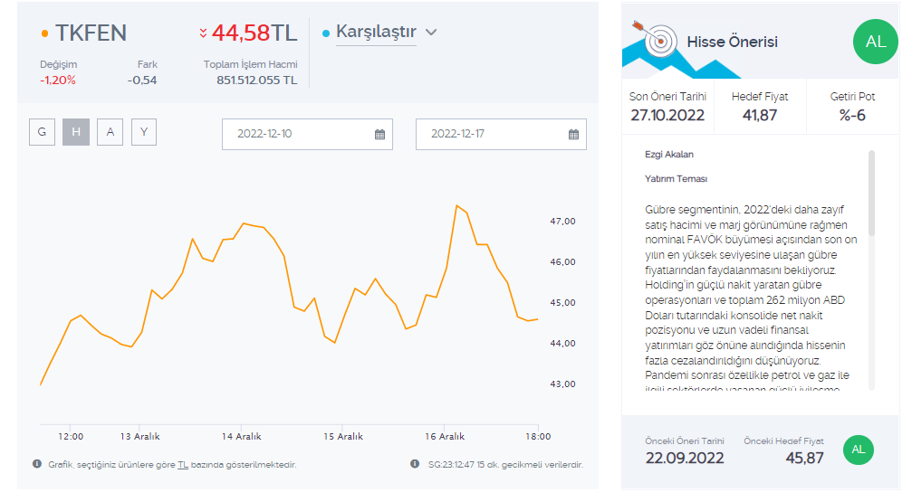The width and height of the screenshot is (912, 502).
Task: Click the target icon beside Hisse Önerisi
Action: coord(656,38)
